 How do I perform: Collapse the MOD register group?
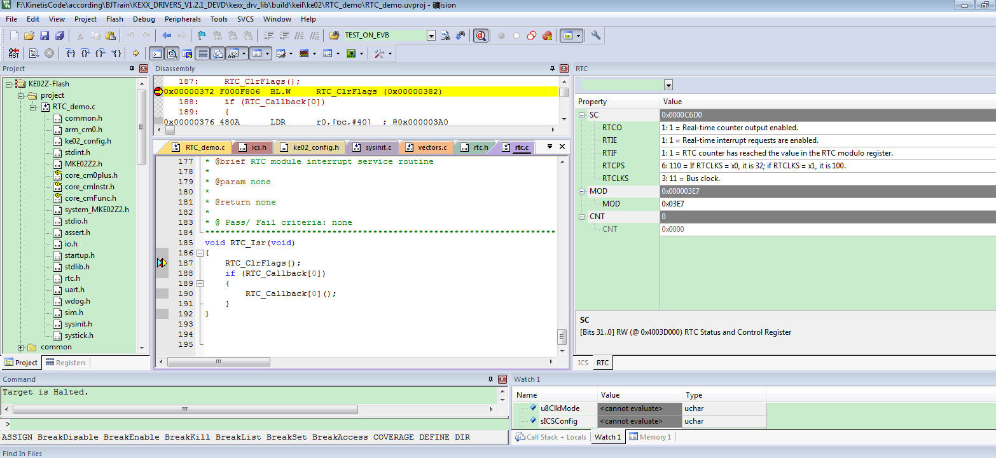[582, 191]
